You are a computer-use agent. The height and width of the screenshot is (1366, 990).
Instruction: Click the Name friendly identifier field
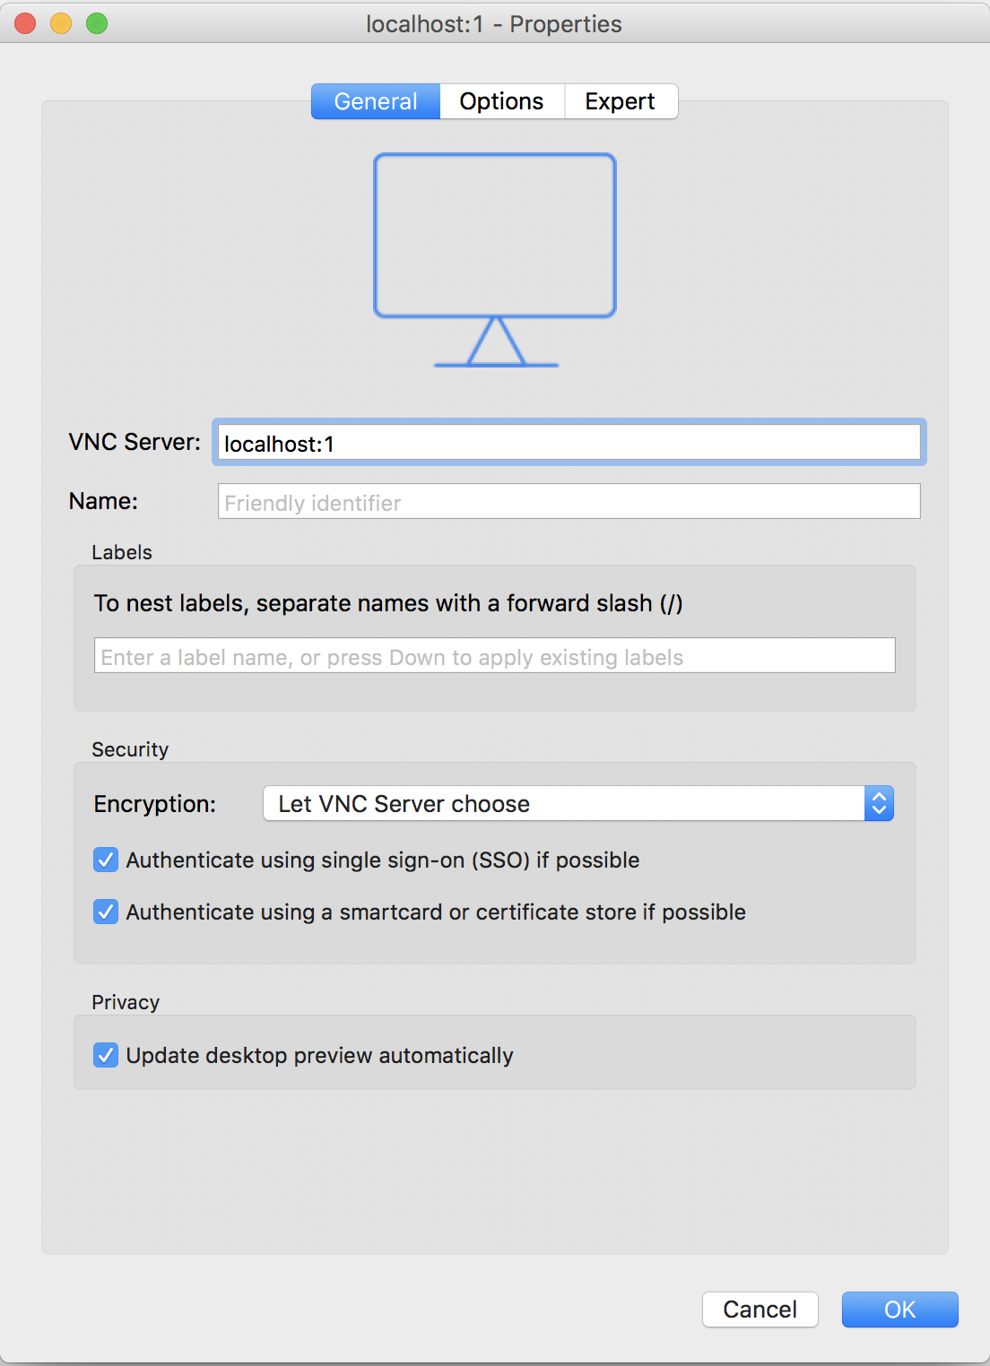coord(569,502)
